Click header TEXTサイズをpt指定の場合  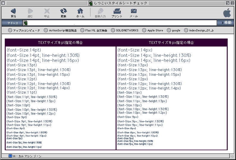click(x=60, y=43)
